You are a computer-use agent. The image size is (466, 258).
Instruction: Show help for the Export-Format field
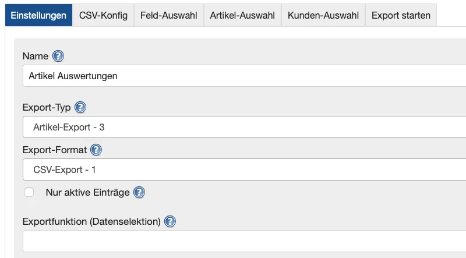(96, 150)
